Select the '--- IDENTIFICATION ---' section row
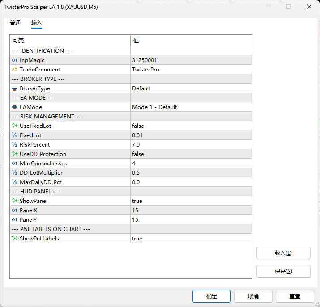Viewport: 320px width, 307px height. point(131,51)
